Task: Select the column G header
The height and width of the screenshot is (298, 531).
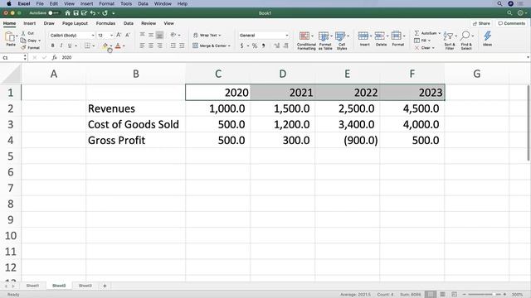Action: (x=477, y=74)
